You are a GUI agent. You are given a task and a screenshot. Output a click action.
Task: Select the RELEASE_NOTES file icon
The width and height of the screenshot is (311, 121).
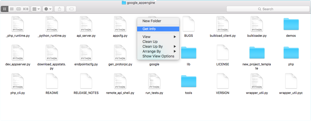point(86,81)
